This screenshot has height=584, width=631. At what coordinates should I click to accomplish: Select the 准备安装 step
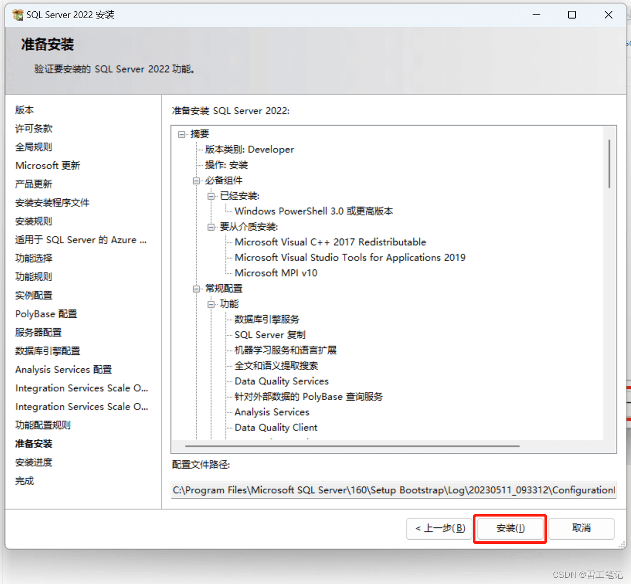34,443
